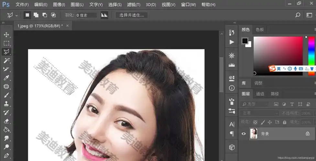Viewport: 316px width, 161px height.
Task: Open the History panel icon
Action: click(x=232, y=33)
